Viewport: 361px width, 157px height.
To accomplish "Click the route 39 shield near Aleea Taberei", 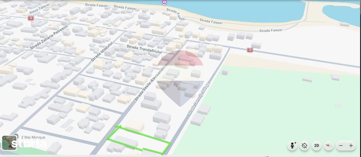I will click(x=30, y=18).
